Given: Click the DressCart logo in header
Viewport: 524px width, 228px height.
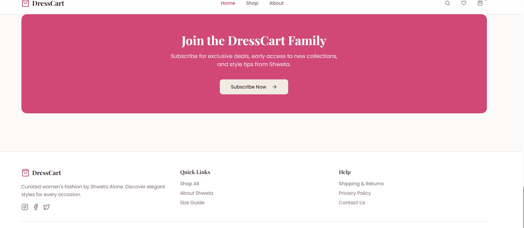Looking at the screenshot, I should coord(43,4).
